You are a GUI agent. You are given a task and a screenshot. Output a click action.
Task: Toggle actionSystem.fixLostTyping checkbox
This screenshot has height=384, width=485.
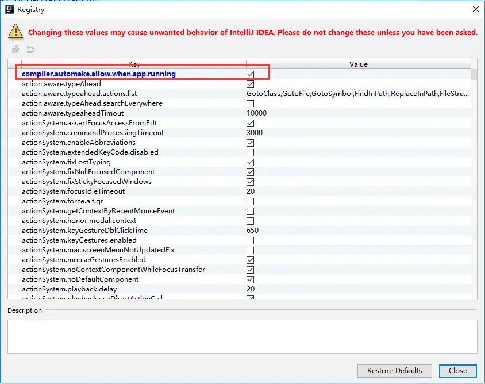[250, 162]
